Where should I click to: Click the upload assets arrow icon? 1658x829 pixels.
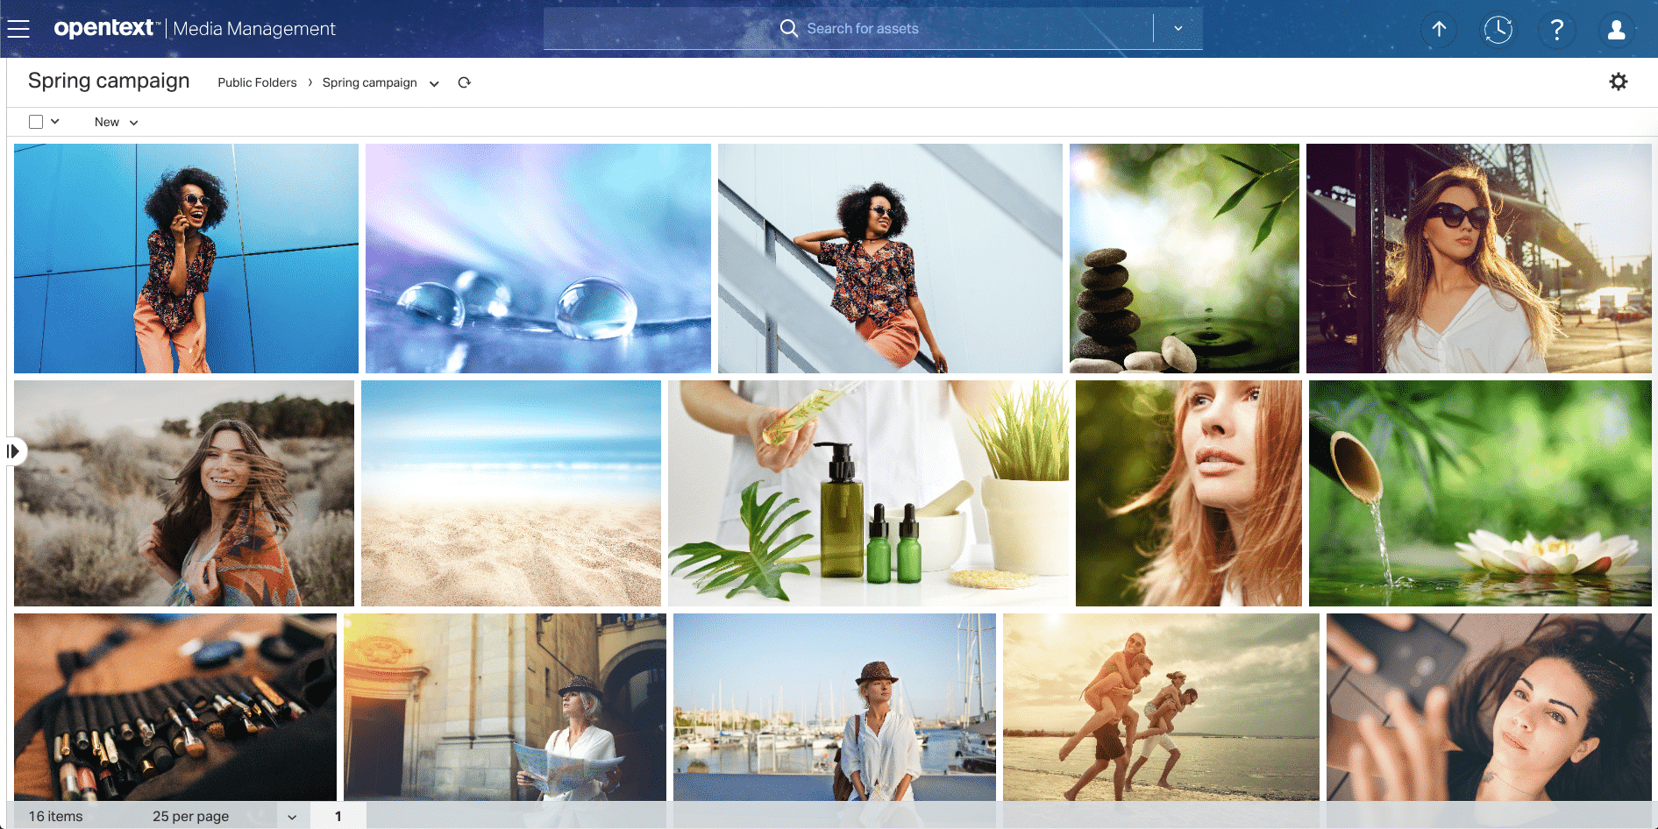(x=1439, y=28)
